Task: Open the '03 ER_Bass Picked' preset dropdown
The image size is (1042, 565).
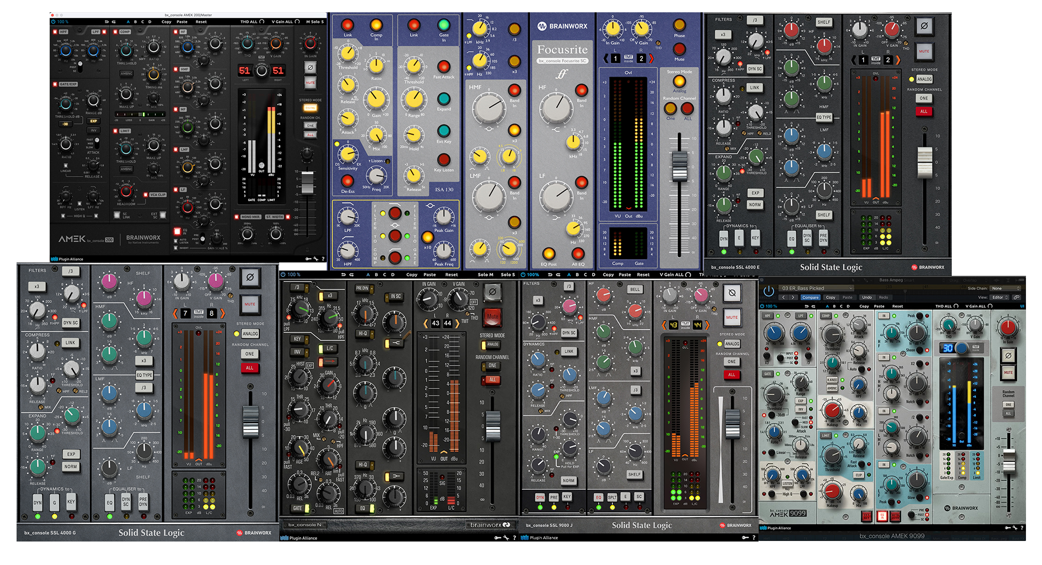Action: (x=816, y=288)
